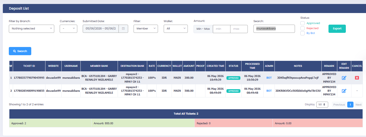The width and height of the screenshot is (366, 137).
Task: Click the Search field containing murasakibara
Action: (274, 29)
